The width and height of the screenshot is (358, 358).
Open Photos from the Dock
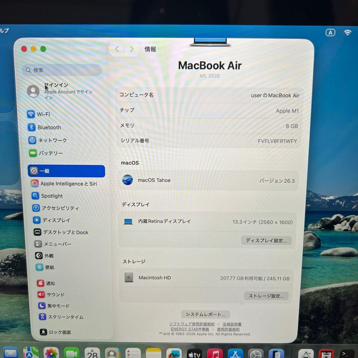pos(51,353)
